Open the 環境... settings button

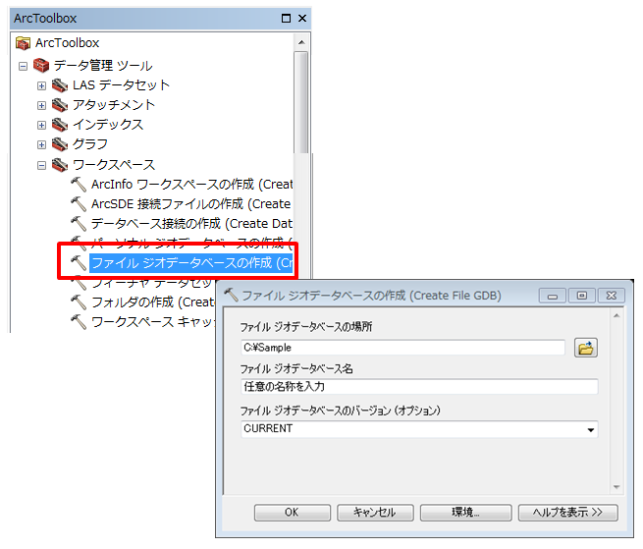466,513
